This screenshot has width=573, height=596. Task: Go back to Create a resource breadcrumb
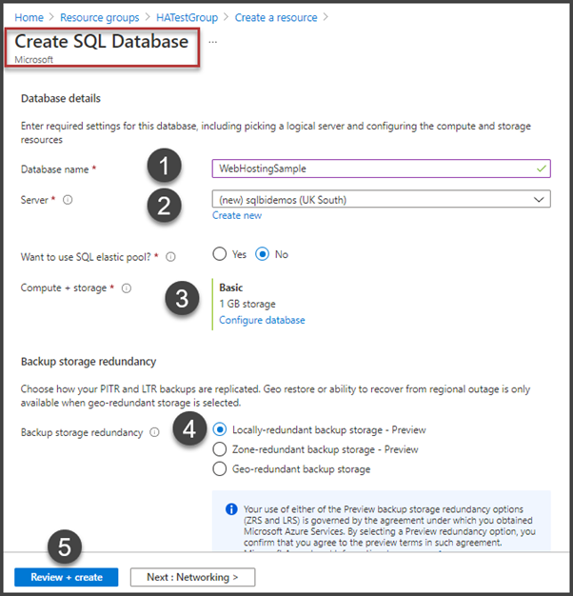click(276, 17)
